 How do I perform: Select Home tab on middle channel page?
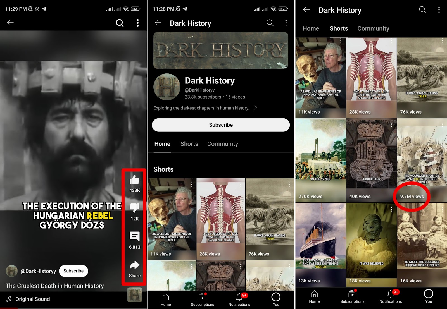[162, 144]
